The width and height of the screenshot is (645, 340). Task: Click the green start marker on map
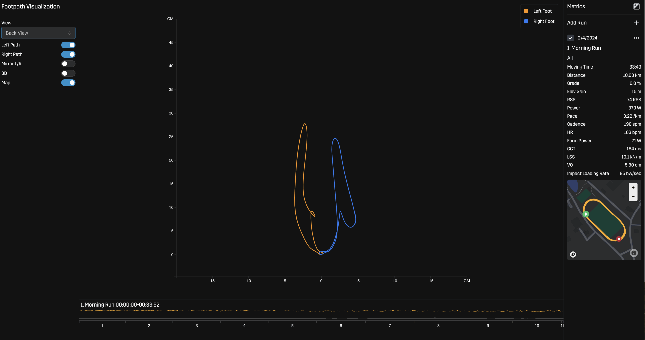pos(586,214)
